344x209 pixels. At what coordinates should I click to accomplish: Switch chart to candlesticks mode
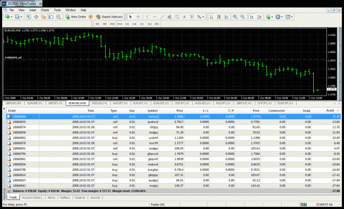tap(219, 17)
